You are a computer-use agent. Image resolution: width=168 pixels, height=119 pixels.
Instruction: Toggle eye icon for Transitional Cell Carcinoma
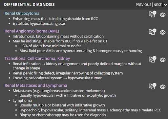[163, 60]
